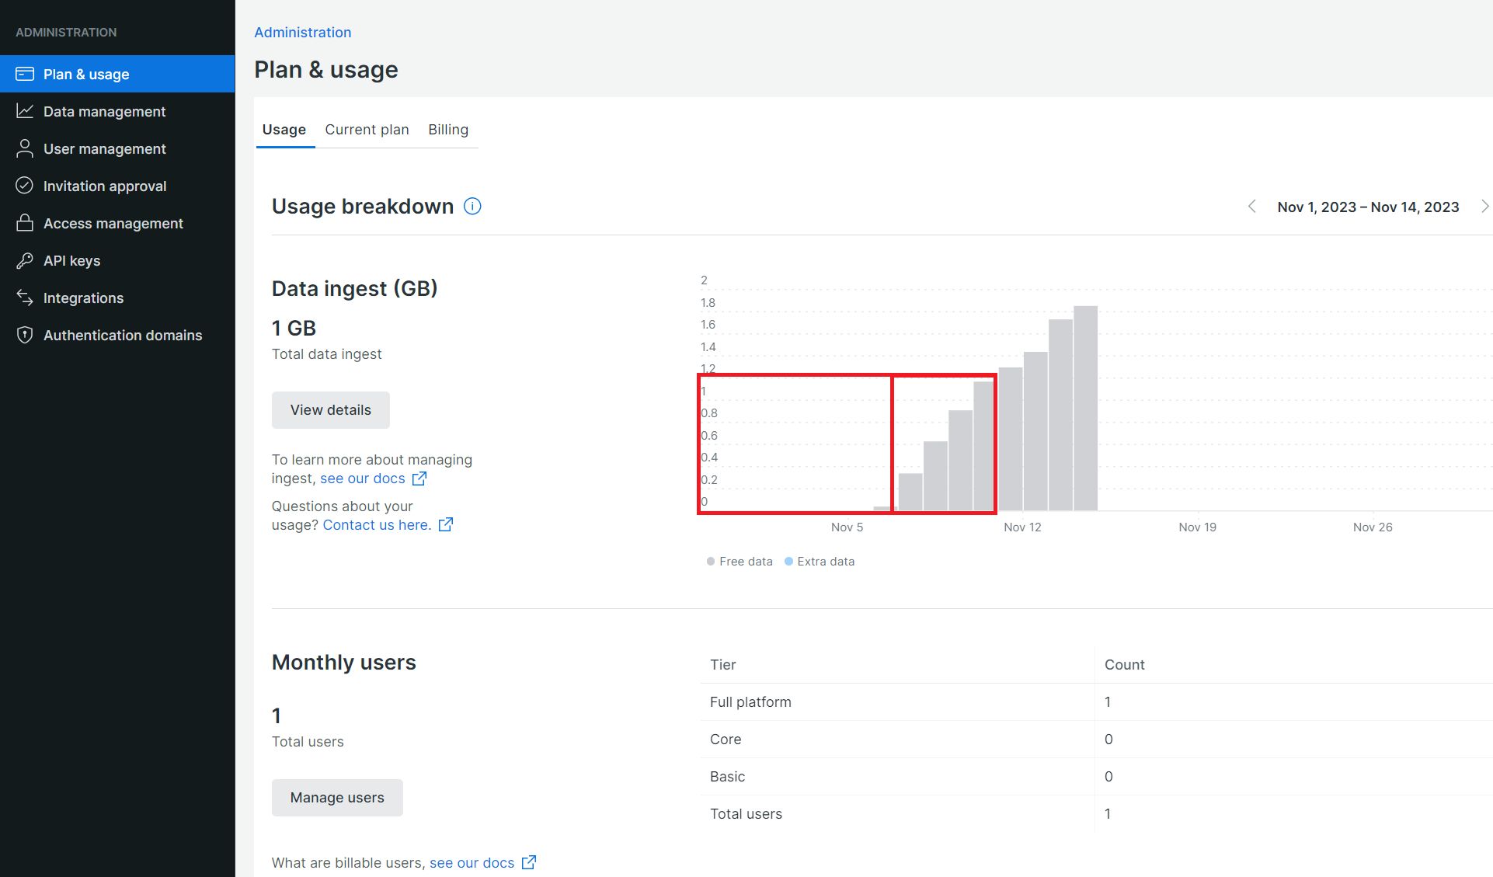Toggle the Free data legend item
Viewport: 1493px width, 877px height.
pos(740,561)
